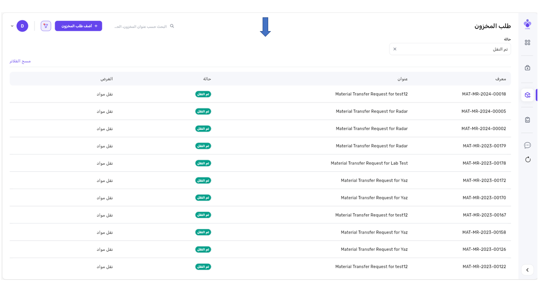Open request MAT-MR-2024-00018
The image size is (542, 286).
click(x=484, y=94)
